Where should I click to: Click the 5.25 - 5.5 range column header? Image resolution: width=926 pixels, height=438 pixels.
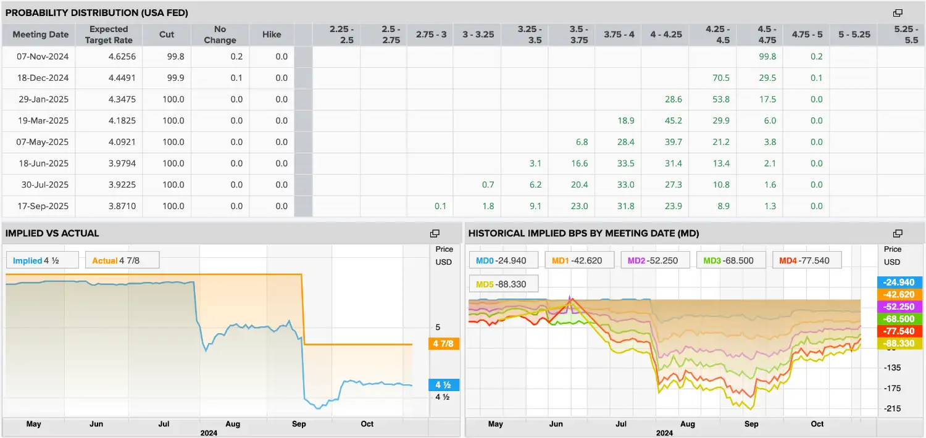click(902, 35)
